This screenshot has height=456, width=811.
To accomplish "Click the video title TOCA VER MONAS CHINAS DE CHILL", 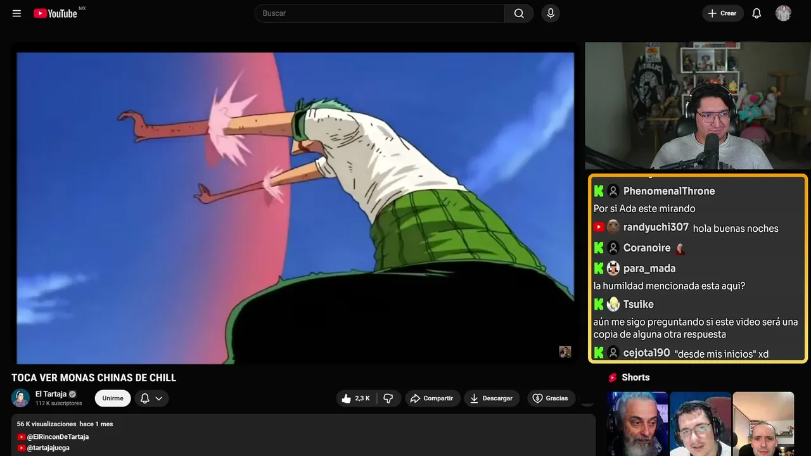I will pos(94,378).
